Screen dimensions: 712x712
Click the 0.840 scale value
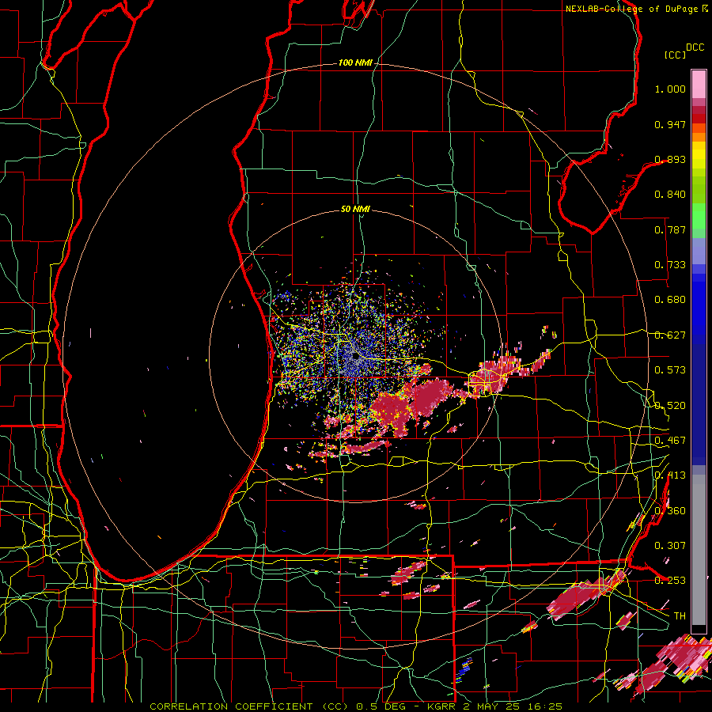pyautogui.click(x=670, y=195)
